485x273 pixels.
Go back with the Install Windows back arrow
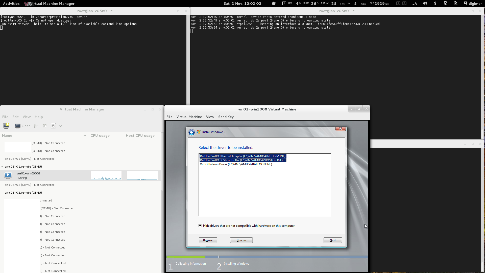click(x=191, y=132)
